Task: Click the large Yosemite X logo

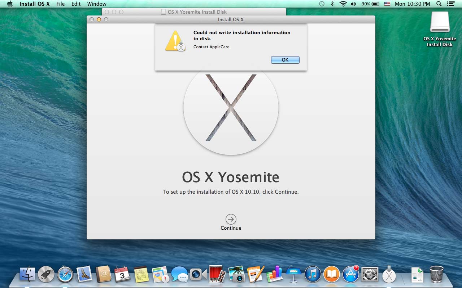Action: 231,108
